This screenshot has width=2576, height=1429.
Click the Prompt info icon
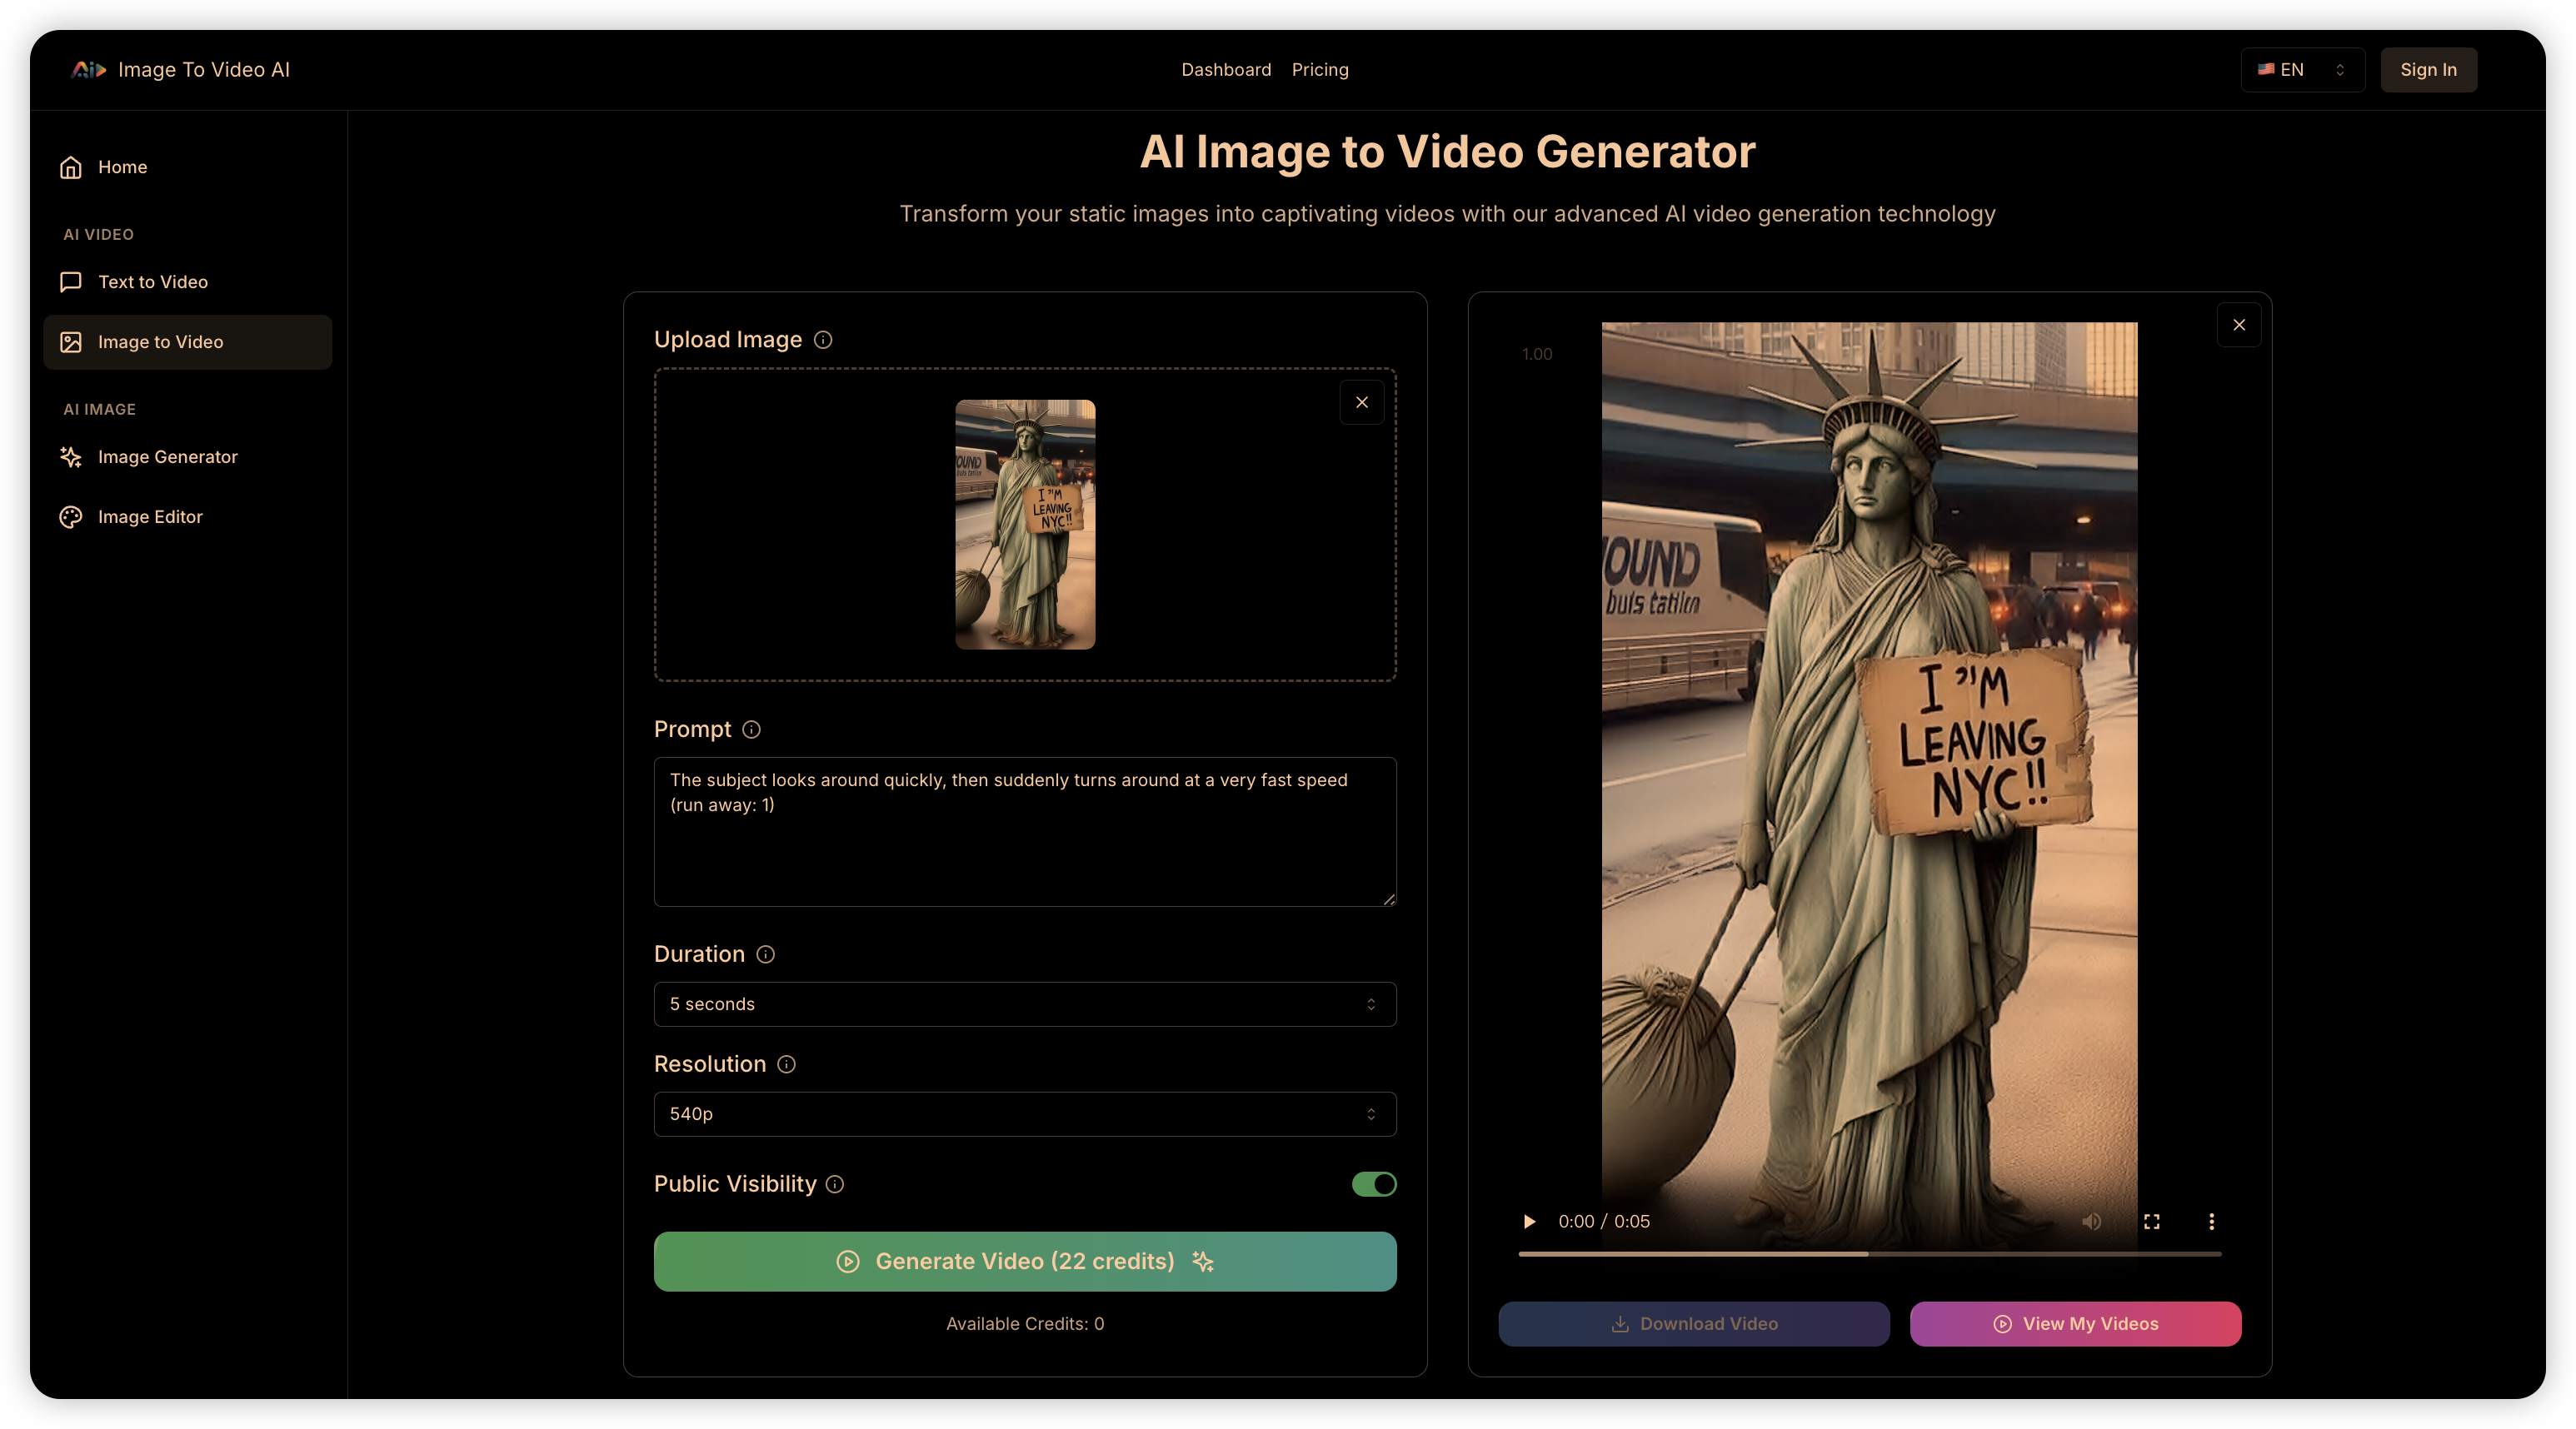(752, 729)
